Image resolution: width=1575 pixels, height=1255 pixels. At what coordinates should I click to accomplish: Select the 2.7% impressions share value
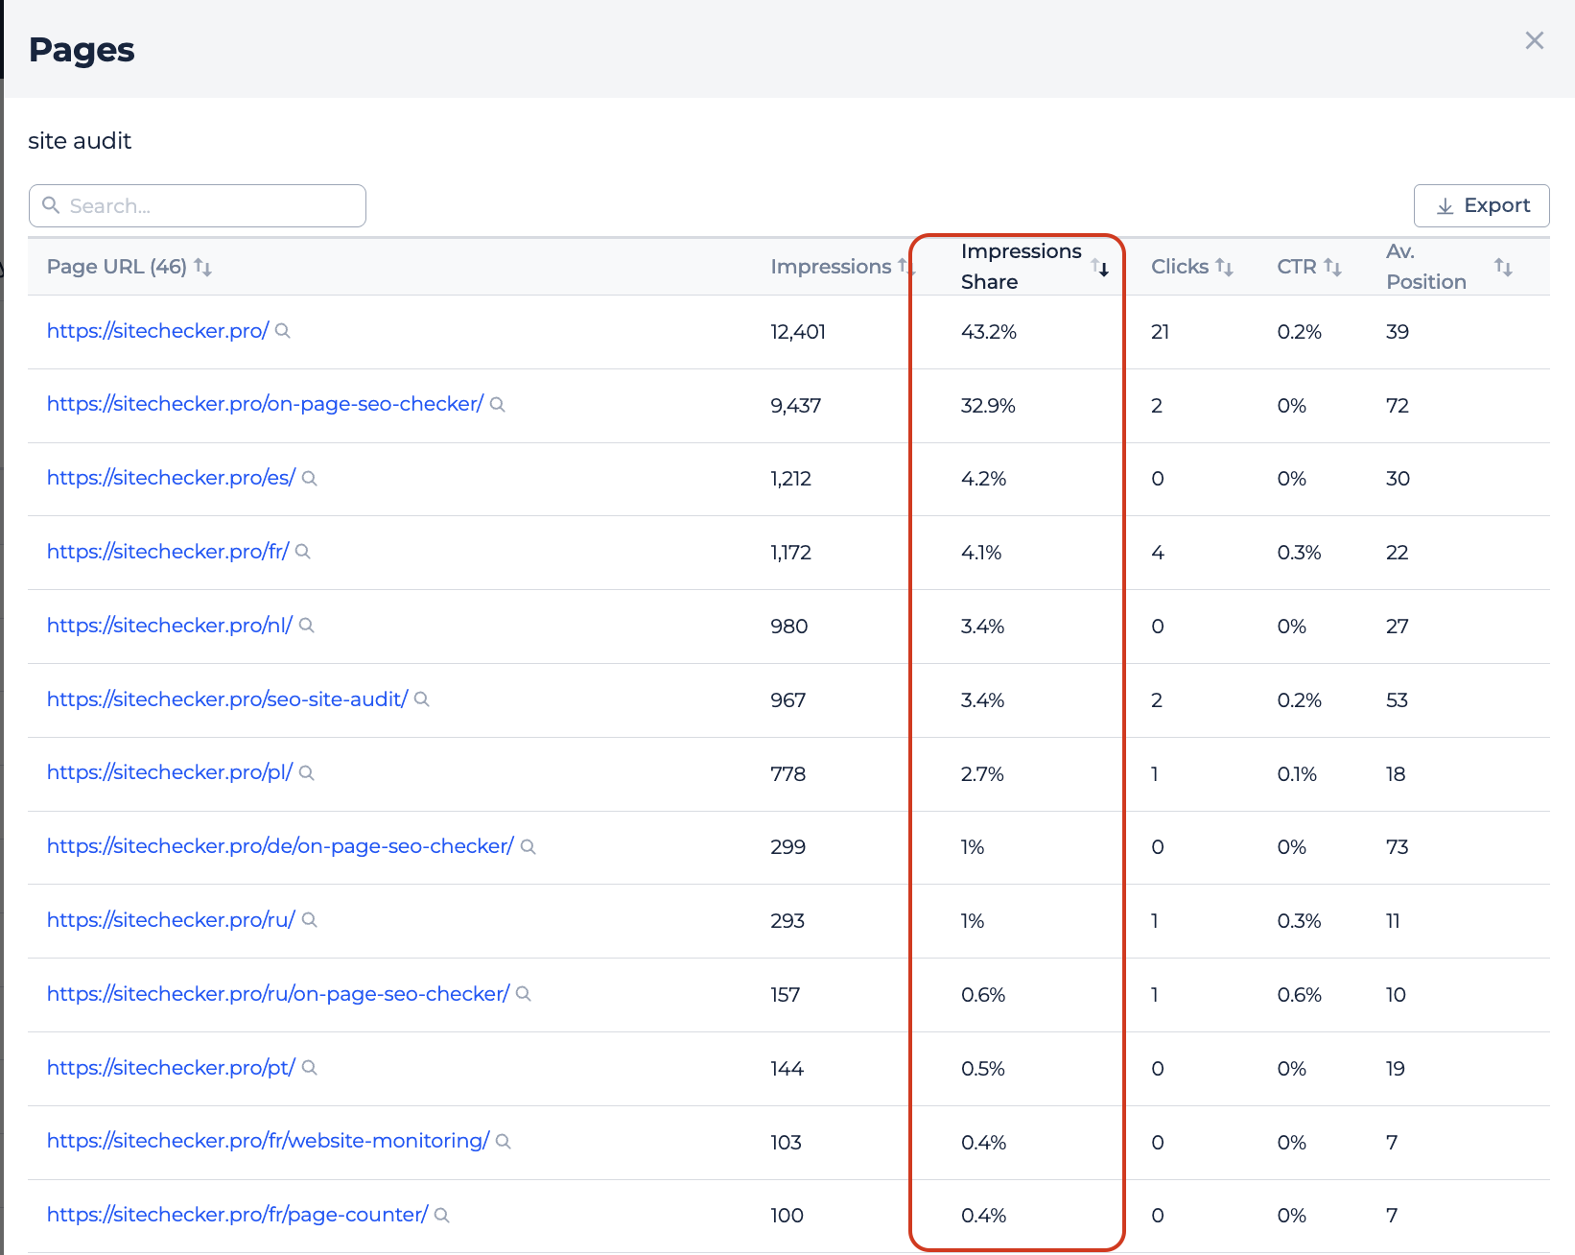(x=983, y=774)
